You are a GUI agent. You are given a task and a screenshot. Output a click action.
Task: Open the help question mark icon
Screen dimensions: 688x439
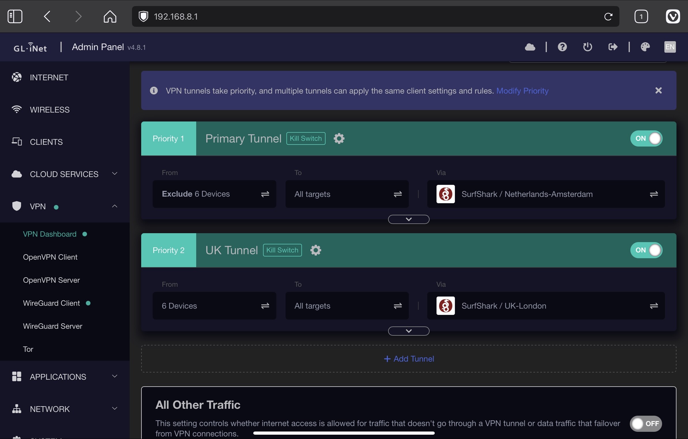tap(562, 47)
